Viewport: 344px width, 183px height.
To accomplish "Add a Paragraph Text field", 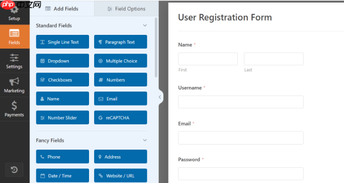I will click(x=120, y=42).
